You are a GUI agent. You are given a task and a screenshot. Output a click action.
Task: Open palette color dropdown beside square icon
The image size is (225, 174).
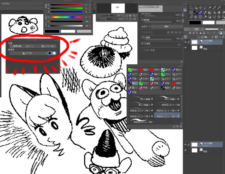click(x=187, y=29)
